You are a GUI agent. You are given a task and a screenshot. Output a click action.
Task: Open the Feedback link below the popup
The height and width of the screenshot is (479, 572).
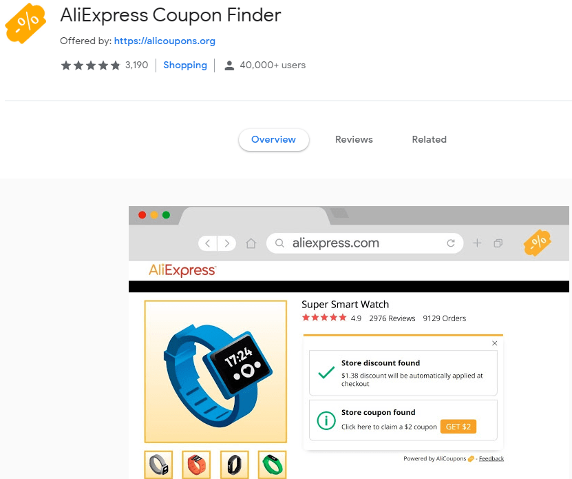(x=491, y=458)
